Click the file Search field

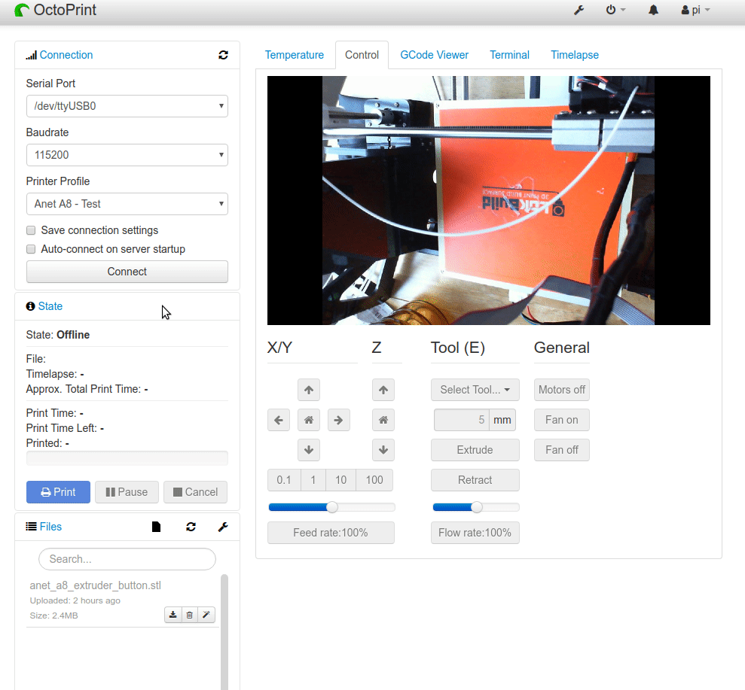127,559
